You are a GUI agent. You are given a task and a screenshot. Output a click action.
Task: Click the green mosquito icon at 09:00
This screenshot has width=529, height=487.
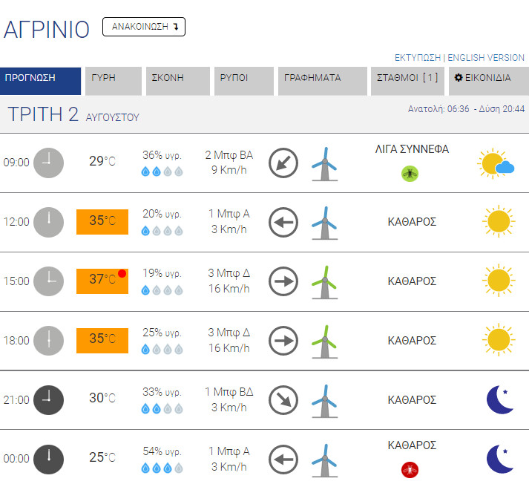pos(410,174)
